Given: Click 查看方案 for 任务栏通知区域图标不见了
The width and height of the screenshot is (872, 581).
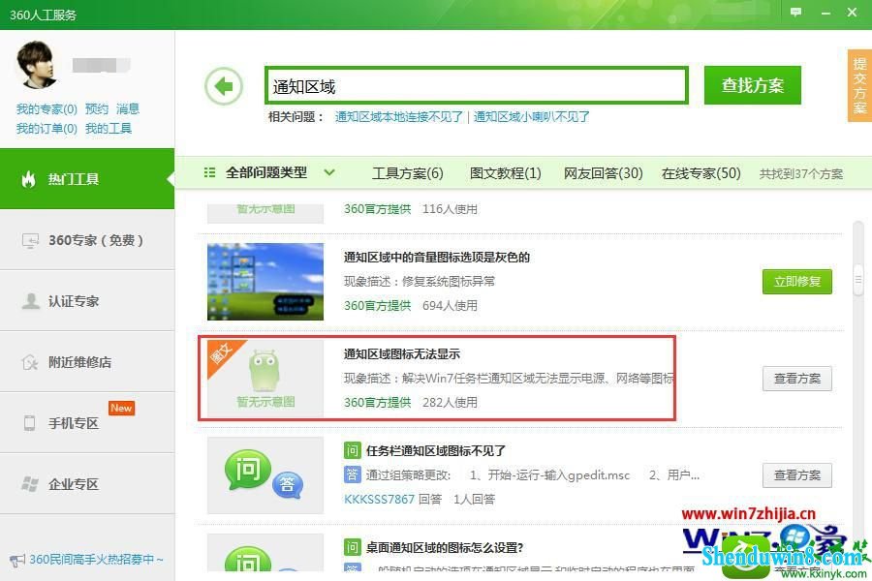Looking at the screenshot, I should pos(797,475).
